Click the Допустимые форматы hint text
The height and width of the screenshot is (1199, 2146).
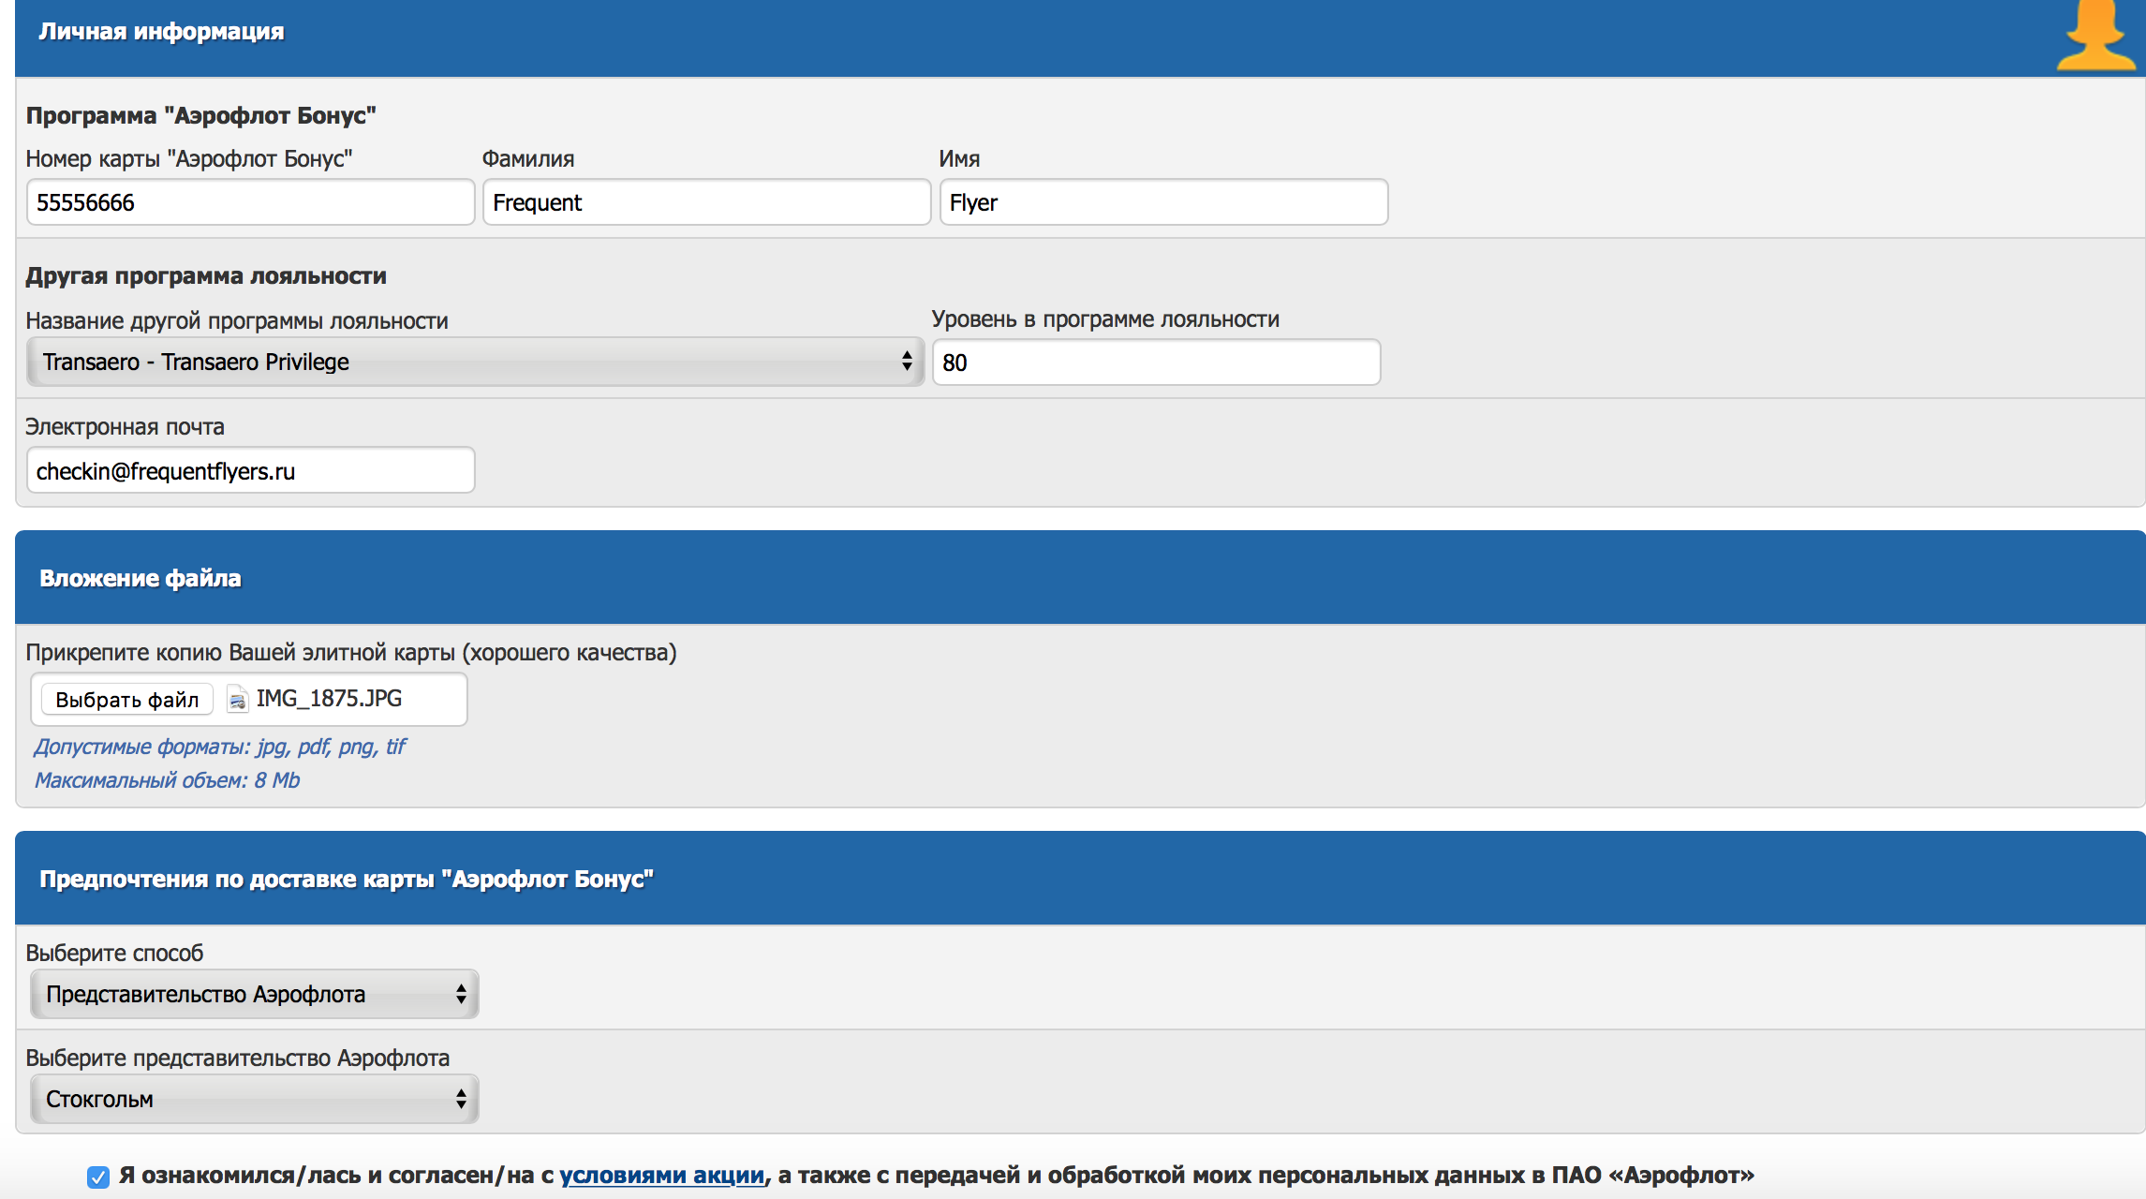(220, 747)
